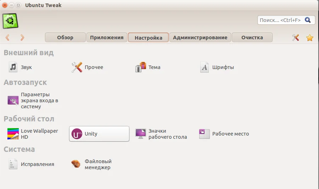Screen dimensions: 319x189
Task: Open preferences via wrench and screwdriver icon
Action: [296, 38]
